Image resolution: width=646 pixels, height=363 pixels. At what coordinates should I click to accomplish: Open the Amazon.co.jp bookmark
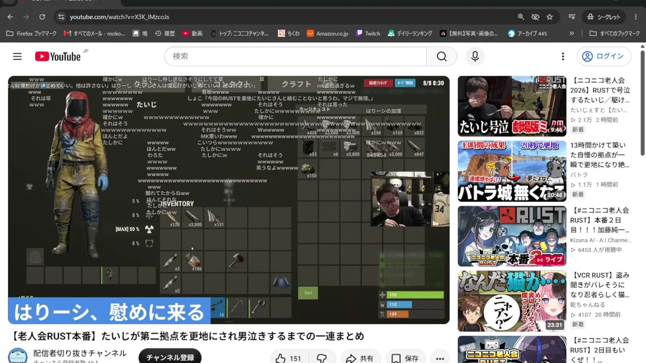[x=327, y=33]
